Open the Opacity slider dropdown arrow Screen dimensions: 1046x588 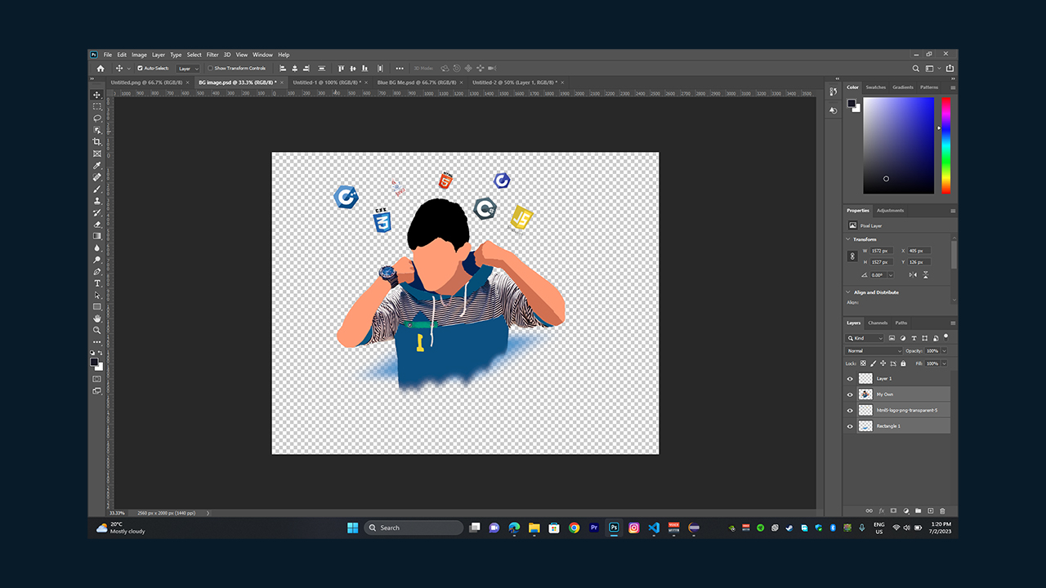point(945,351)
